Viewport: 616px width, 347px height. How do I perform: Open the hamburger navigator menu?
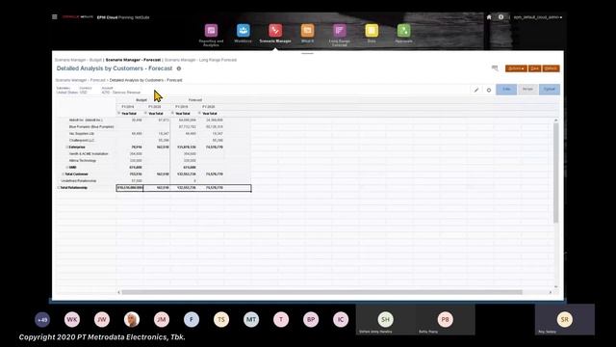pyautogui.click(x=55, y=17)
